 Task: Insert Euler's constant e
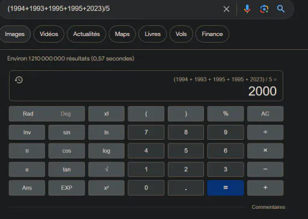pos(27,169)
